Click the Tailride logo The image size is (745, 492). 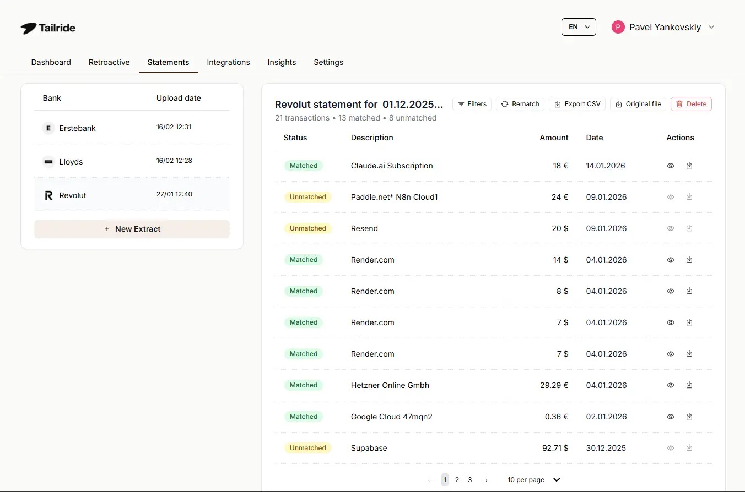(x=48, y=28)
